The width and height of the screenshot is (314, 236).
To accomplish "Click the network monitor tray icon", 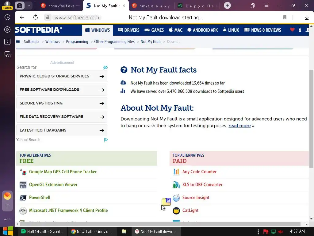I will click(273, 232).
